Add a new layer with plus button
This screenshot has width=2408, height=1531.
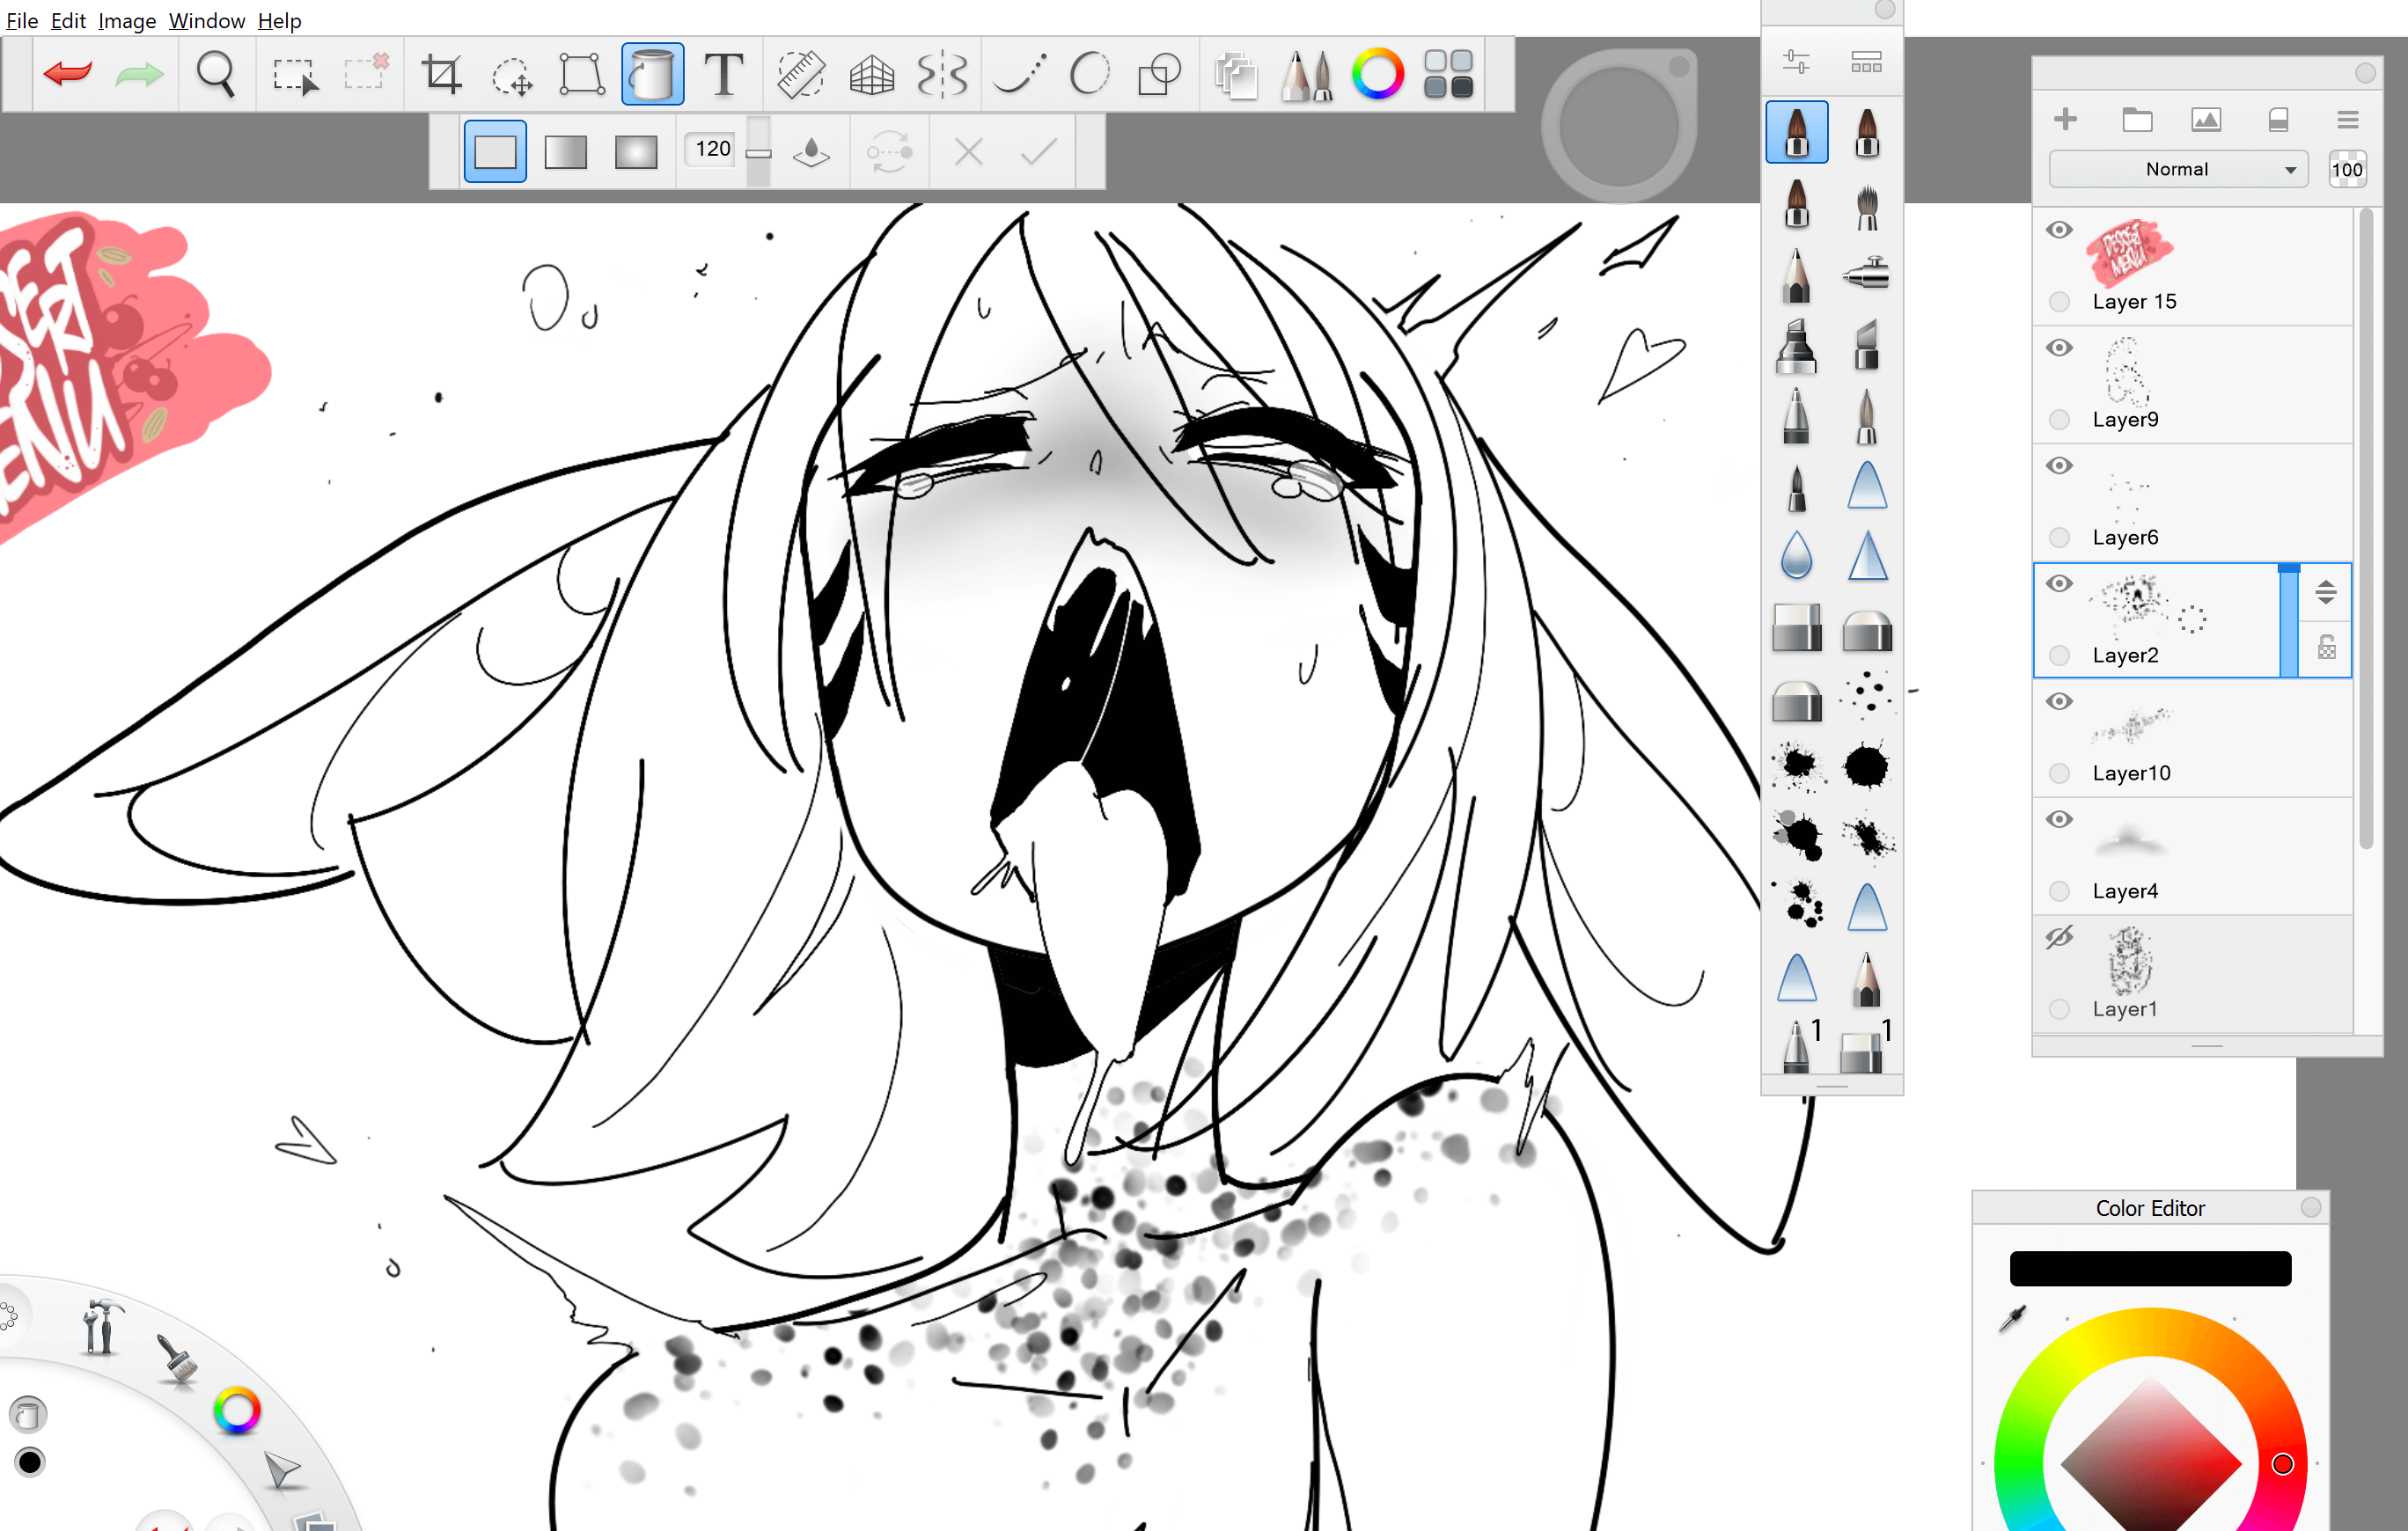click(x=2065, y=120)
